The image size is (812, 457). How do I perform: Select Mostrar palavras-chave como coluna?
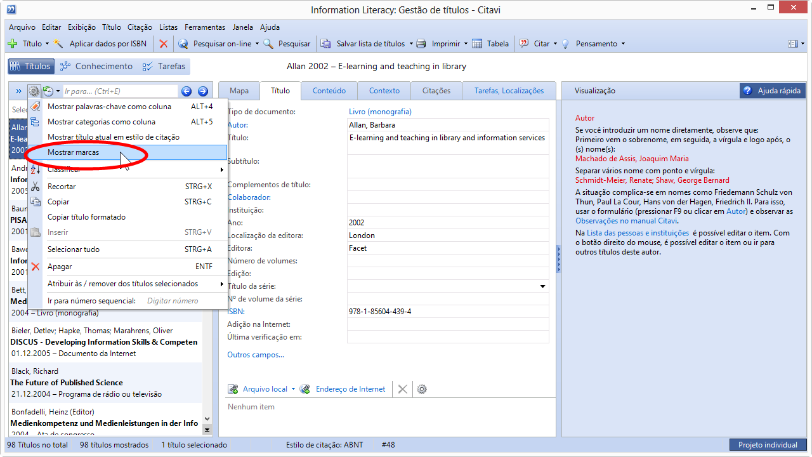pyautogui.click(x=128, y=107)
